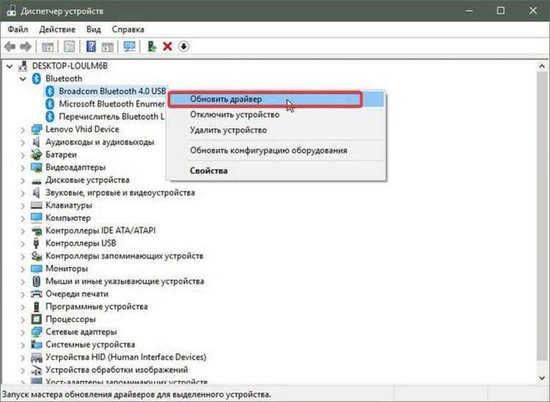Viewport: 550px width, 402px height.
Task: Collapse the DESKTOP-LOULM6B root node
Action: tap(10, 65)
